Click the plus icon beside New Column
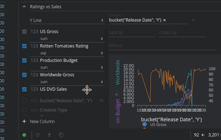Screen dimensions: 221x140 point(24,122)
